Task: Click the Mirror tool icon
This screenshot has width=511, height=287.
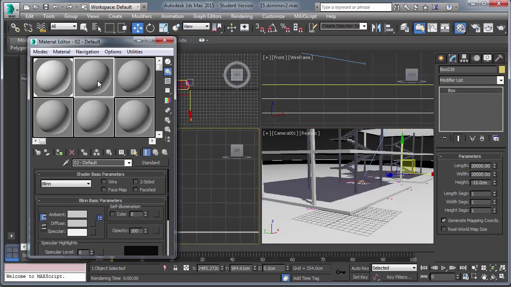Action: tap(376, 28)
